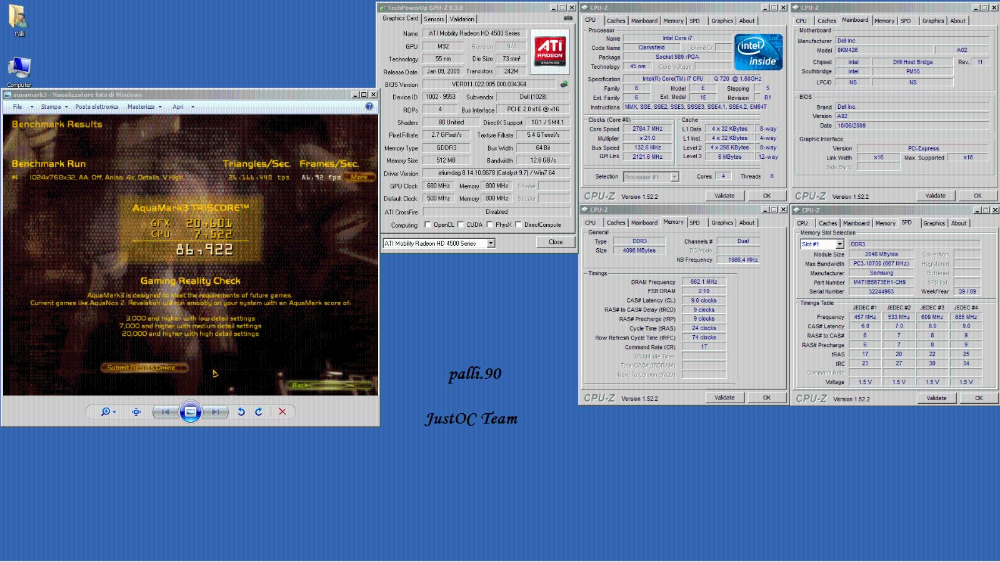Viewport: 1000px width, 562px height.
Task: Click the Close button in GPU-Z
Action: click(556, 242)
